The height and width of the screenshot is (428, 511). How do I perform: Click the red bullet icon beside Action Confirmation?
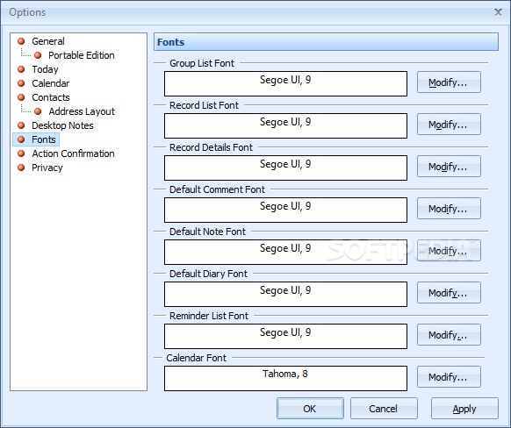tap(21, 153)
